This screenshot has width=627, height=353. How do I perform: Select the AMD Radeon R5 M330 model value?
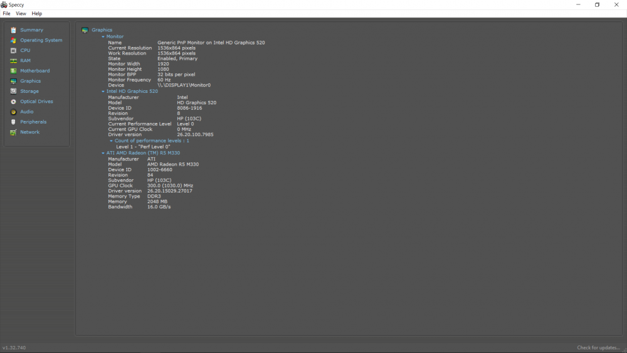click(x=173, y=164)
